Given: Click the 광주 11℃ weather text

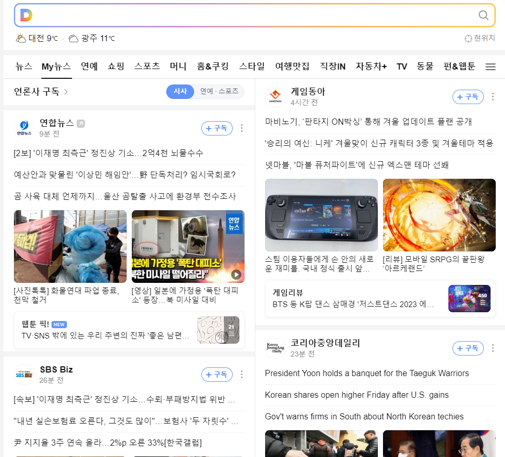Looking at the screenshot, I should coord(98,38).
